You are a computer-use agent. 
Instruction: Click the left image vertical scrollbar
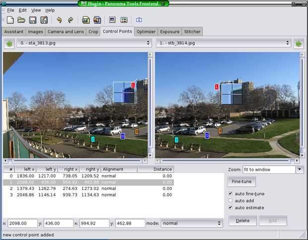(150, 105)
